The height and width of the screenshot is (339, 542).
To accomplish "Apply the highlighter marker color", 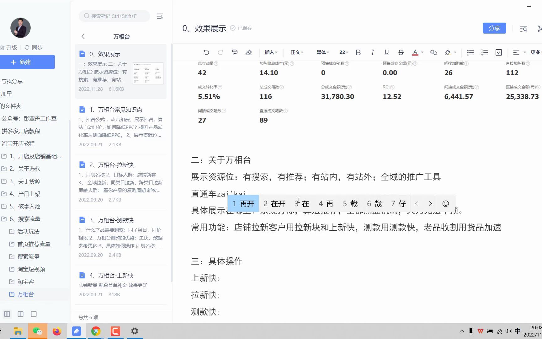I will (448, 52).
